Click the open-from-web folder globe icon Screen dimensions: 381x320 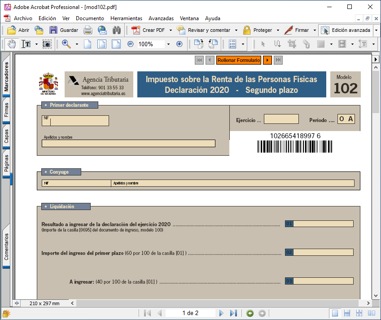[39, 30]
